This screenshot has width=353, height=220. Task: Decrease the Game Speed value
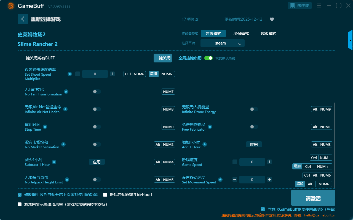[235, 162]
